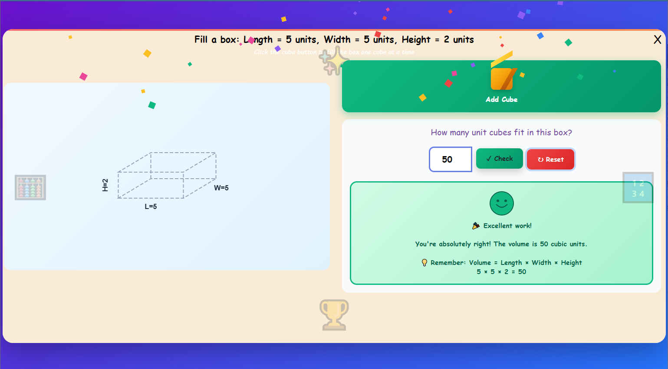Click the question How many unit cubes fit
Screen dimensions: 668x369
[x=501, y=133]
